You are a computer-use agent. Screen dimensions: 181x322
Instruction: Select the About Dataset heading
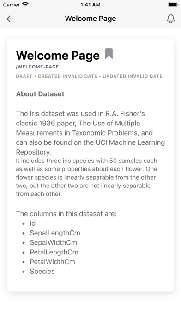pos(40,94)
